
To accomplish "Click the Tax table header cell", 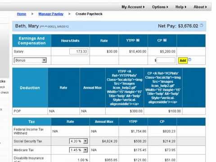I will 31,121.
